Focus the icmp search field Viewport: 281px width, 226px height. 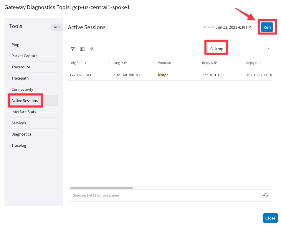tap(240, 49)
